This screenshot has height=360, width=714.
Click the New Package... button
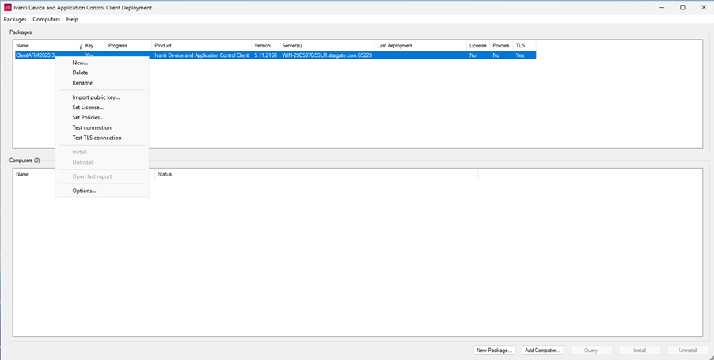pos(494,351)
